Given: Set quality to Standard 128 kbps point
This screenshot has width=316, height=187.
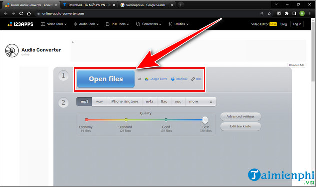Looking at the screenshot, I should [x=126, y=120].
